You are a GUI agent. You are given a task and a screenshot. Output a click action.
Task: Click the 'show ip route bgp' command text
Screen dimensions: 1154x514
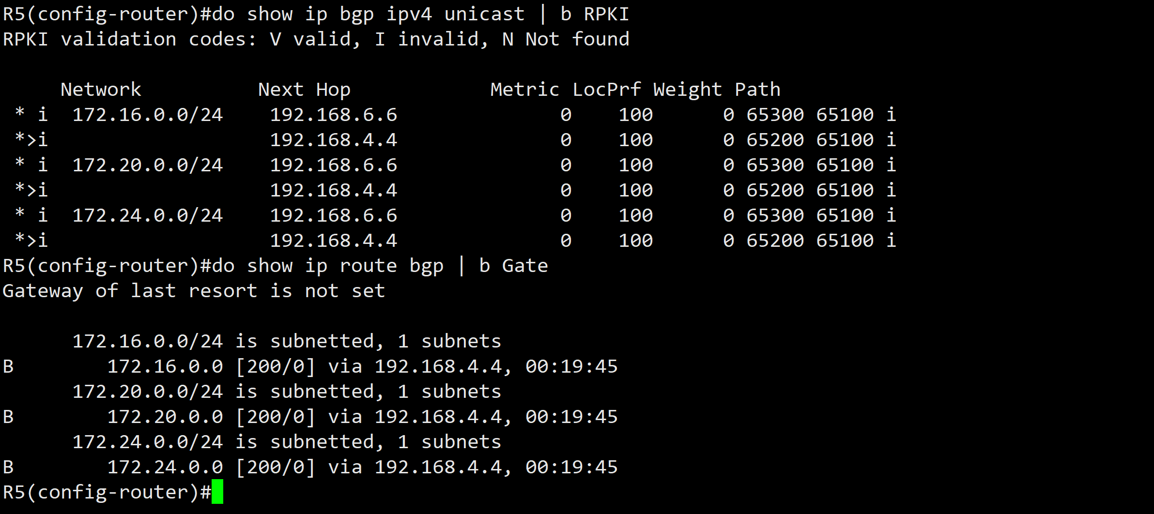click(345, 267)
